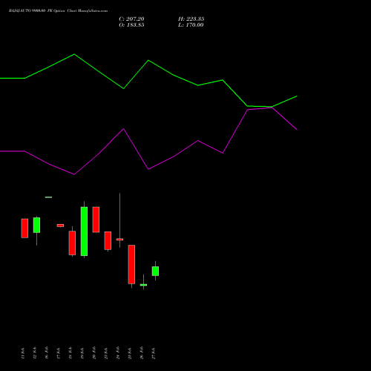Select the red candlestick for 20 Feb
Viewport: 371px width, 371px height.
point(96,220)
